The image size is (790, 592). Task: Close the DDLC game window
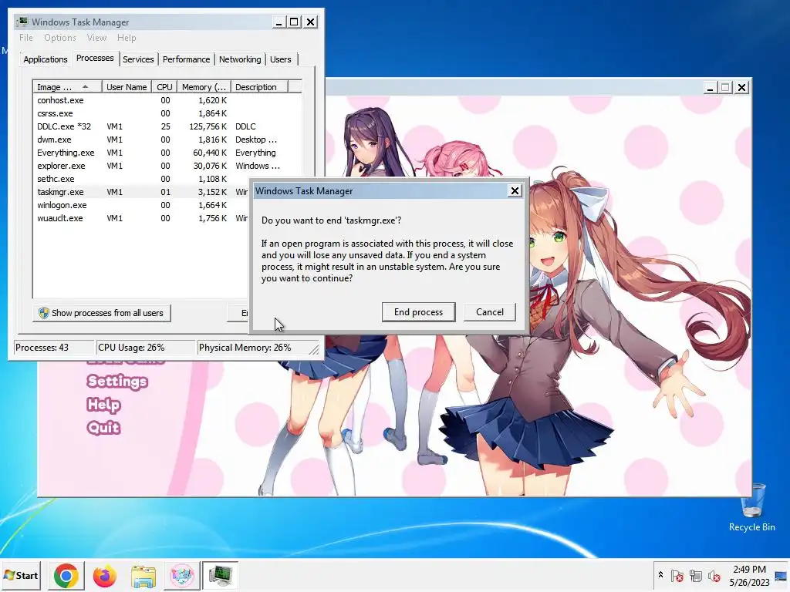(741, 88)
